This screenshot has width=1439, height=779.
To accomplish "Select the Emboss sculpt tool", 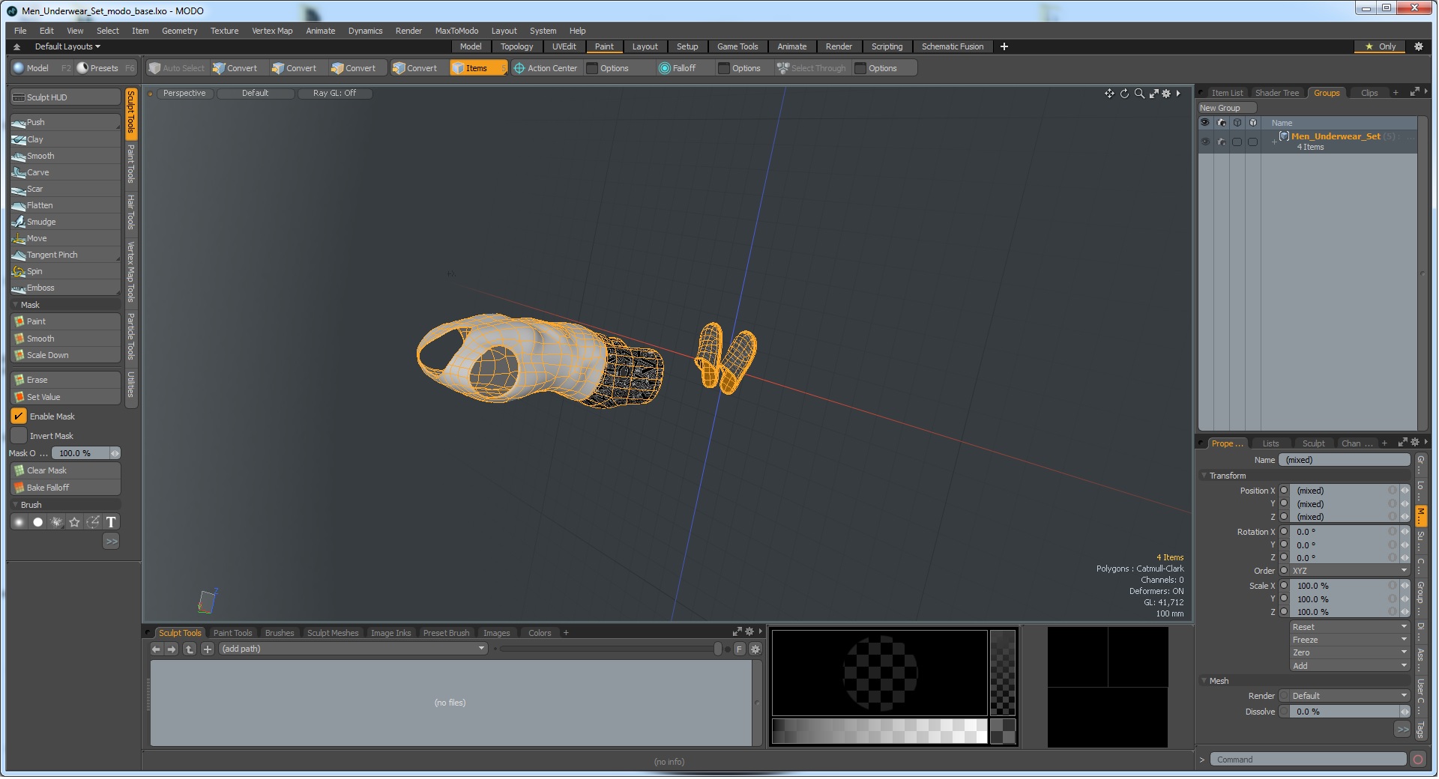I will (65, 288).
